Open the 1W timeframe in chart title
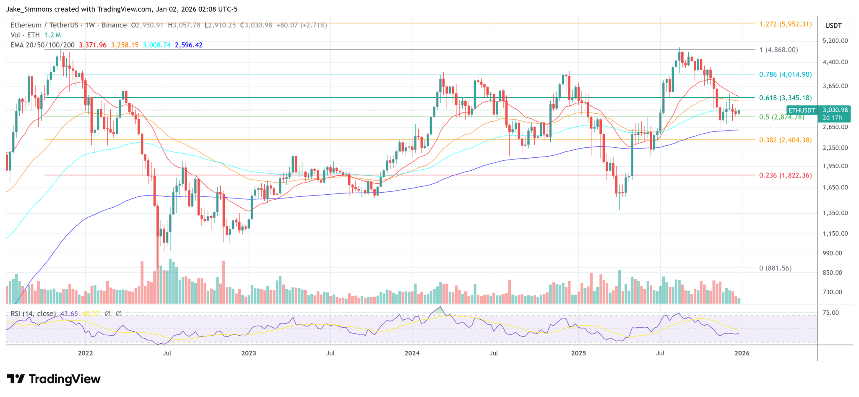859x397 pixels. (90, 25)
